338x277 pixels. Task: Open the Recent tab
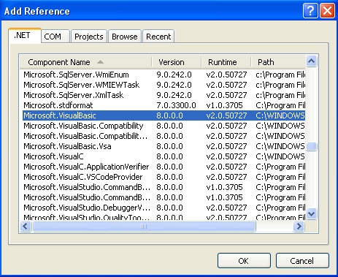158,37
